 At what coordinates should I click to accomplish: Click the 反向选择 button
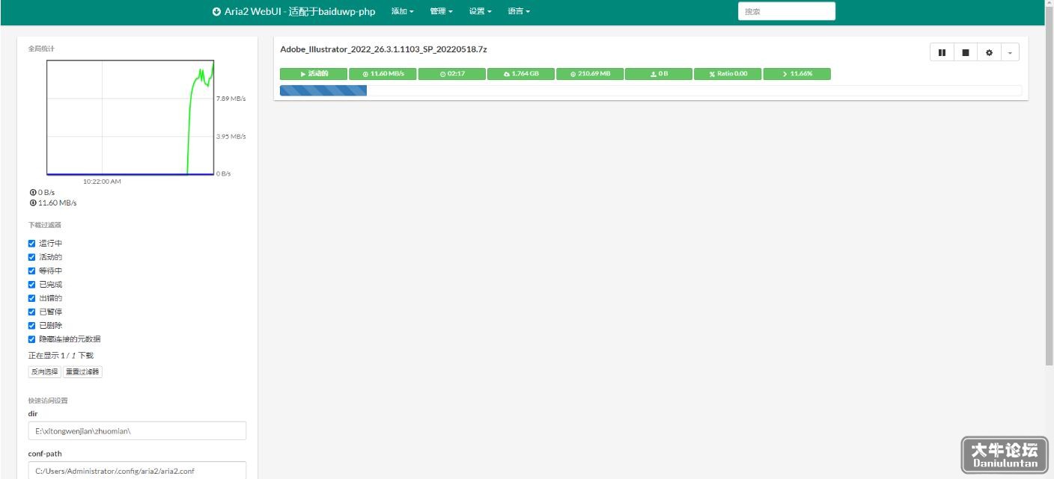(44, 371)
